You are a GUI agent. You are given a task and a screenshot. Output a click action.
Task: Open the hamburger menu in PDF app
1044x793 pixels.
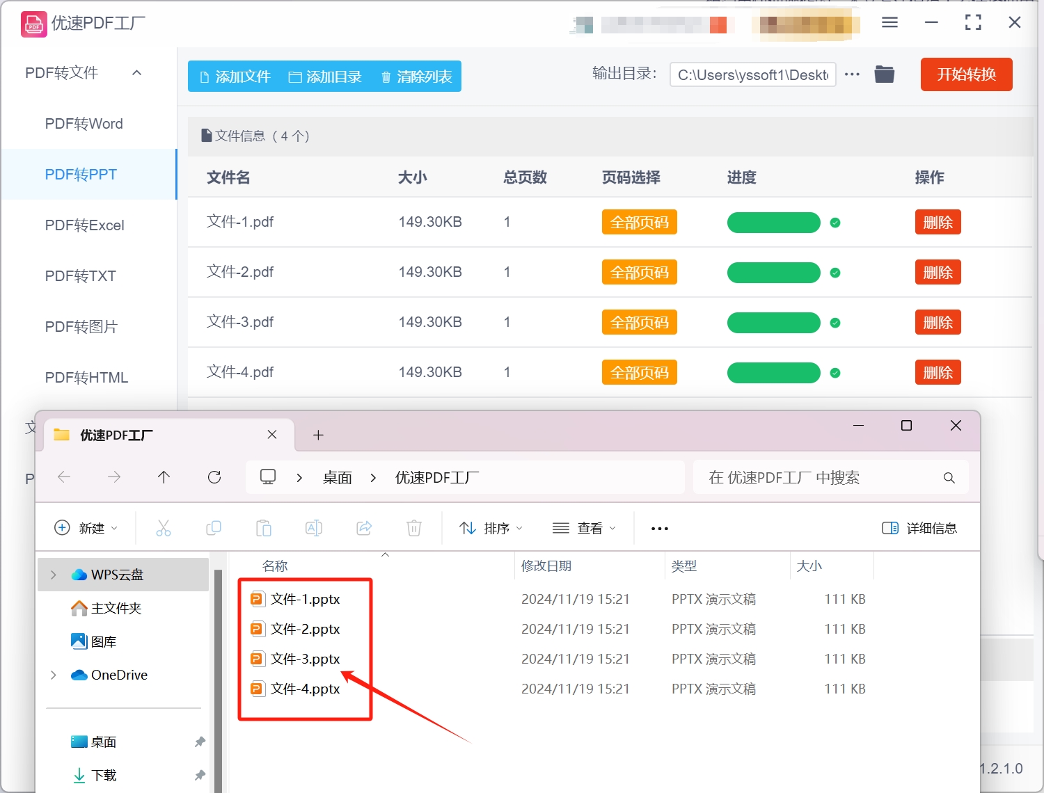(889, 23)
